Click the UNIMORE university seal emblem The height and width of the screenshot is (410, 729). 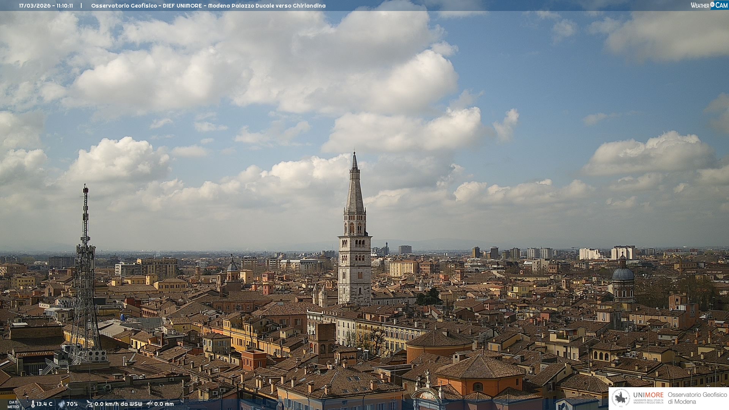pyautogui.click(x=621, y=398)
